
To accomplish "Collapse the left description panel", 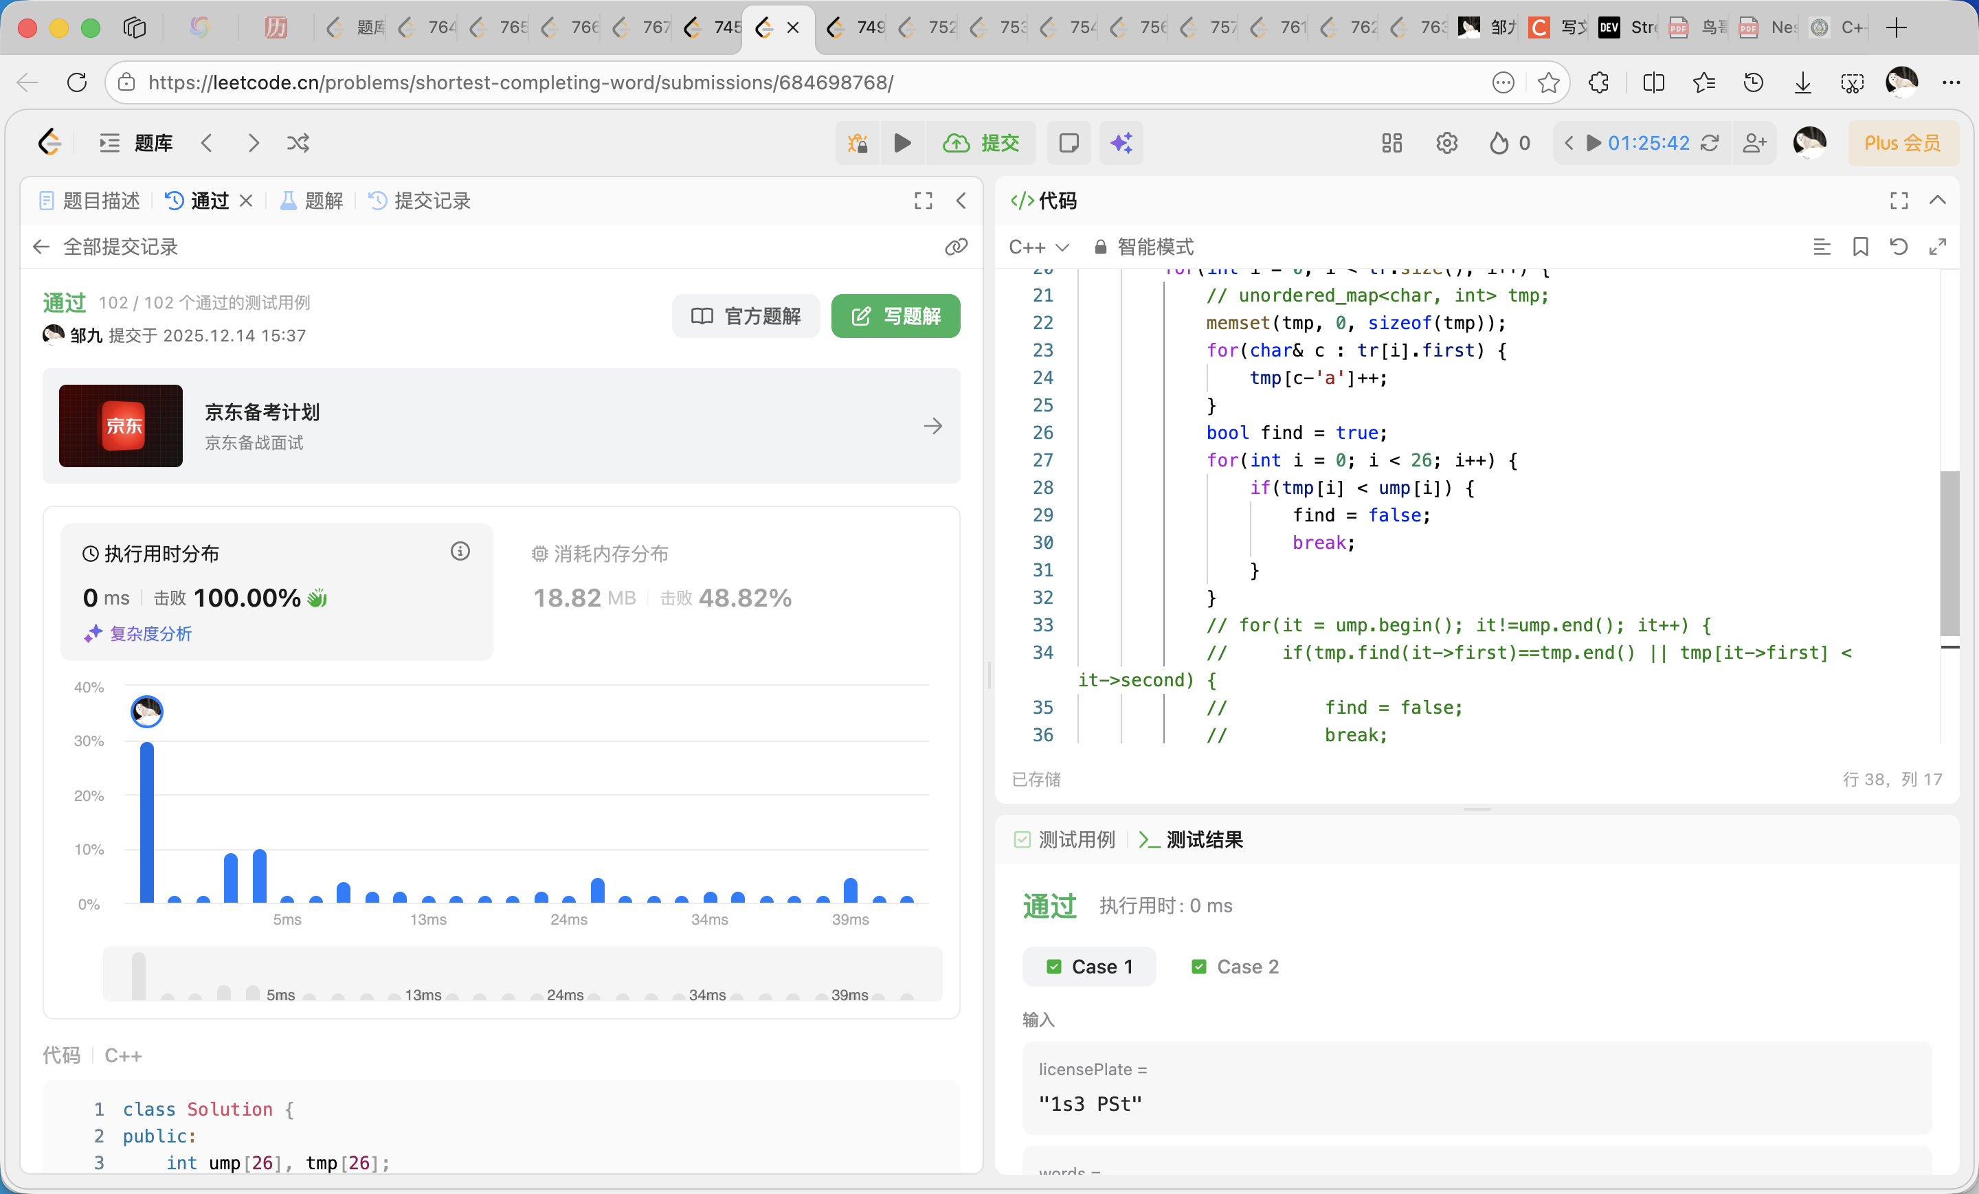I will click(961, 201).
